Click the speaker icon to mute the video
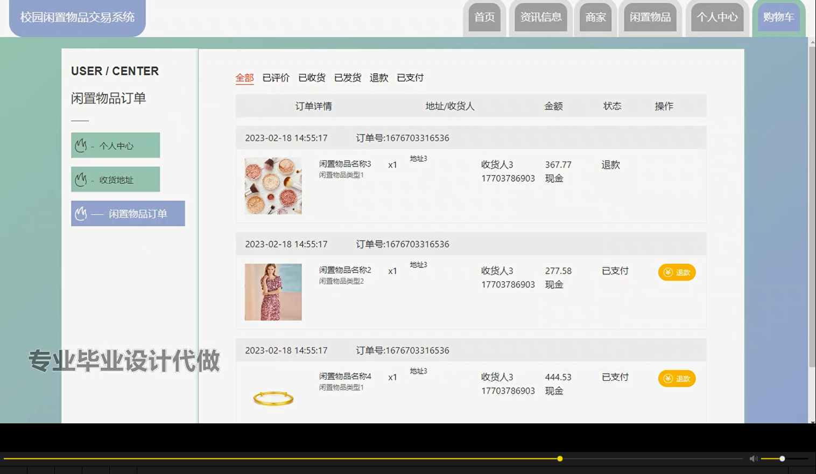This screenshot has height=474, width=816. [x=752, y=458]
